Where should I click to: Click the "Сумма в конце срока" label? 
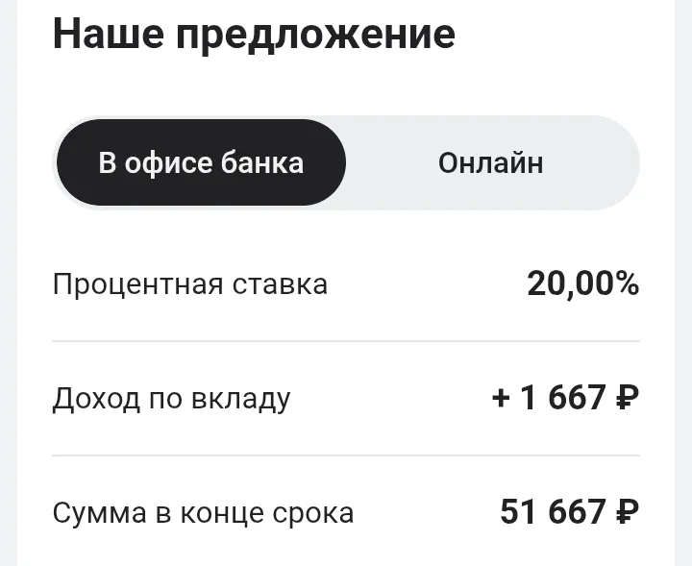point(203,513)
